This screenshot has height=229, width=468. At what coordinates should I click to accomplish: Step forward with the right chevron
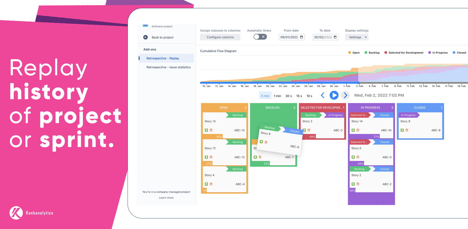pyautogui.click(x=345, y=95)
